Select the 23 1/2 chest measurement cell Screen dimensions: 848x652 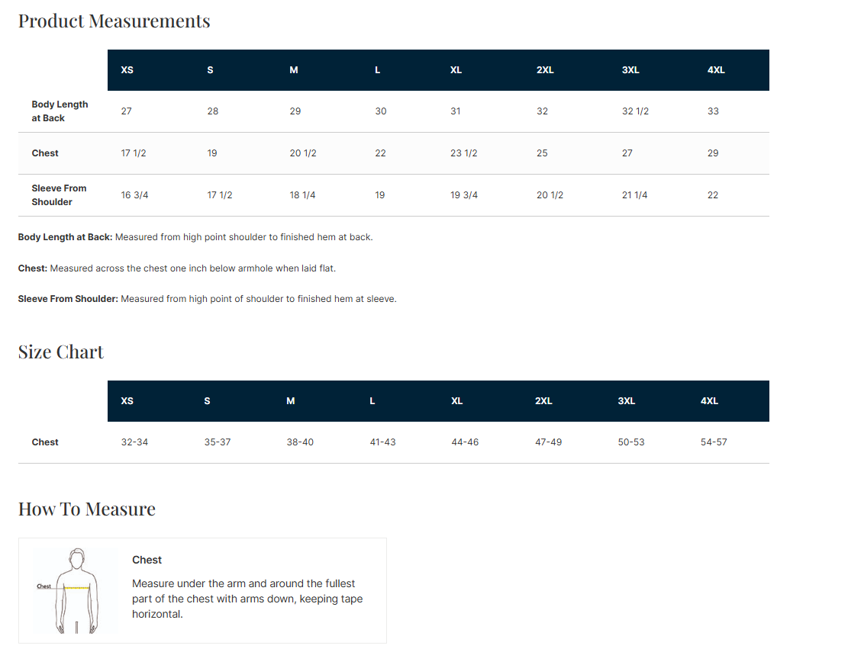[x=463, y=153]
